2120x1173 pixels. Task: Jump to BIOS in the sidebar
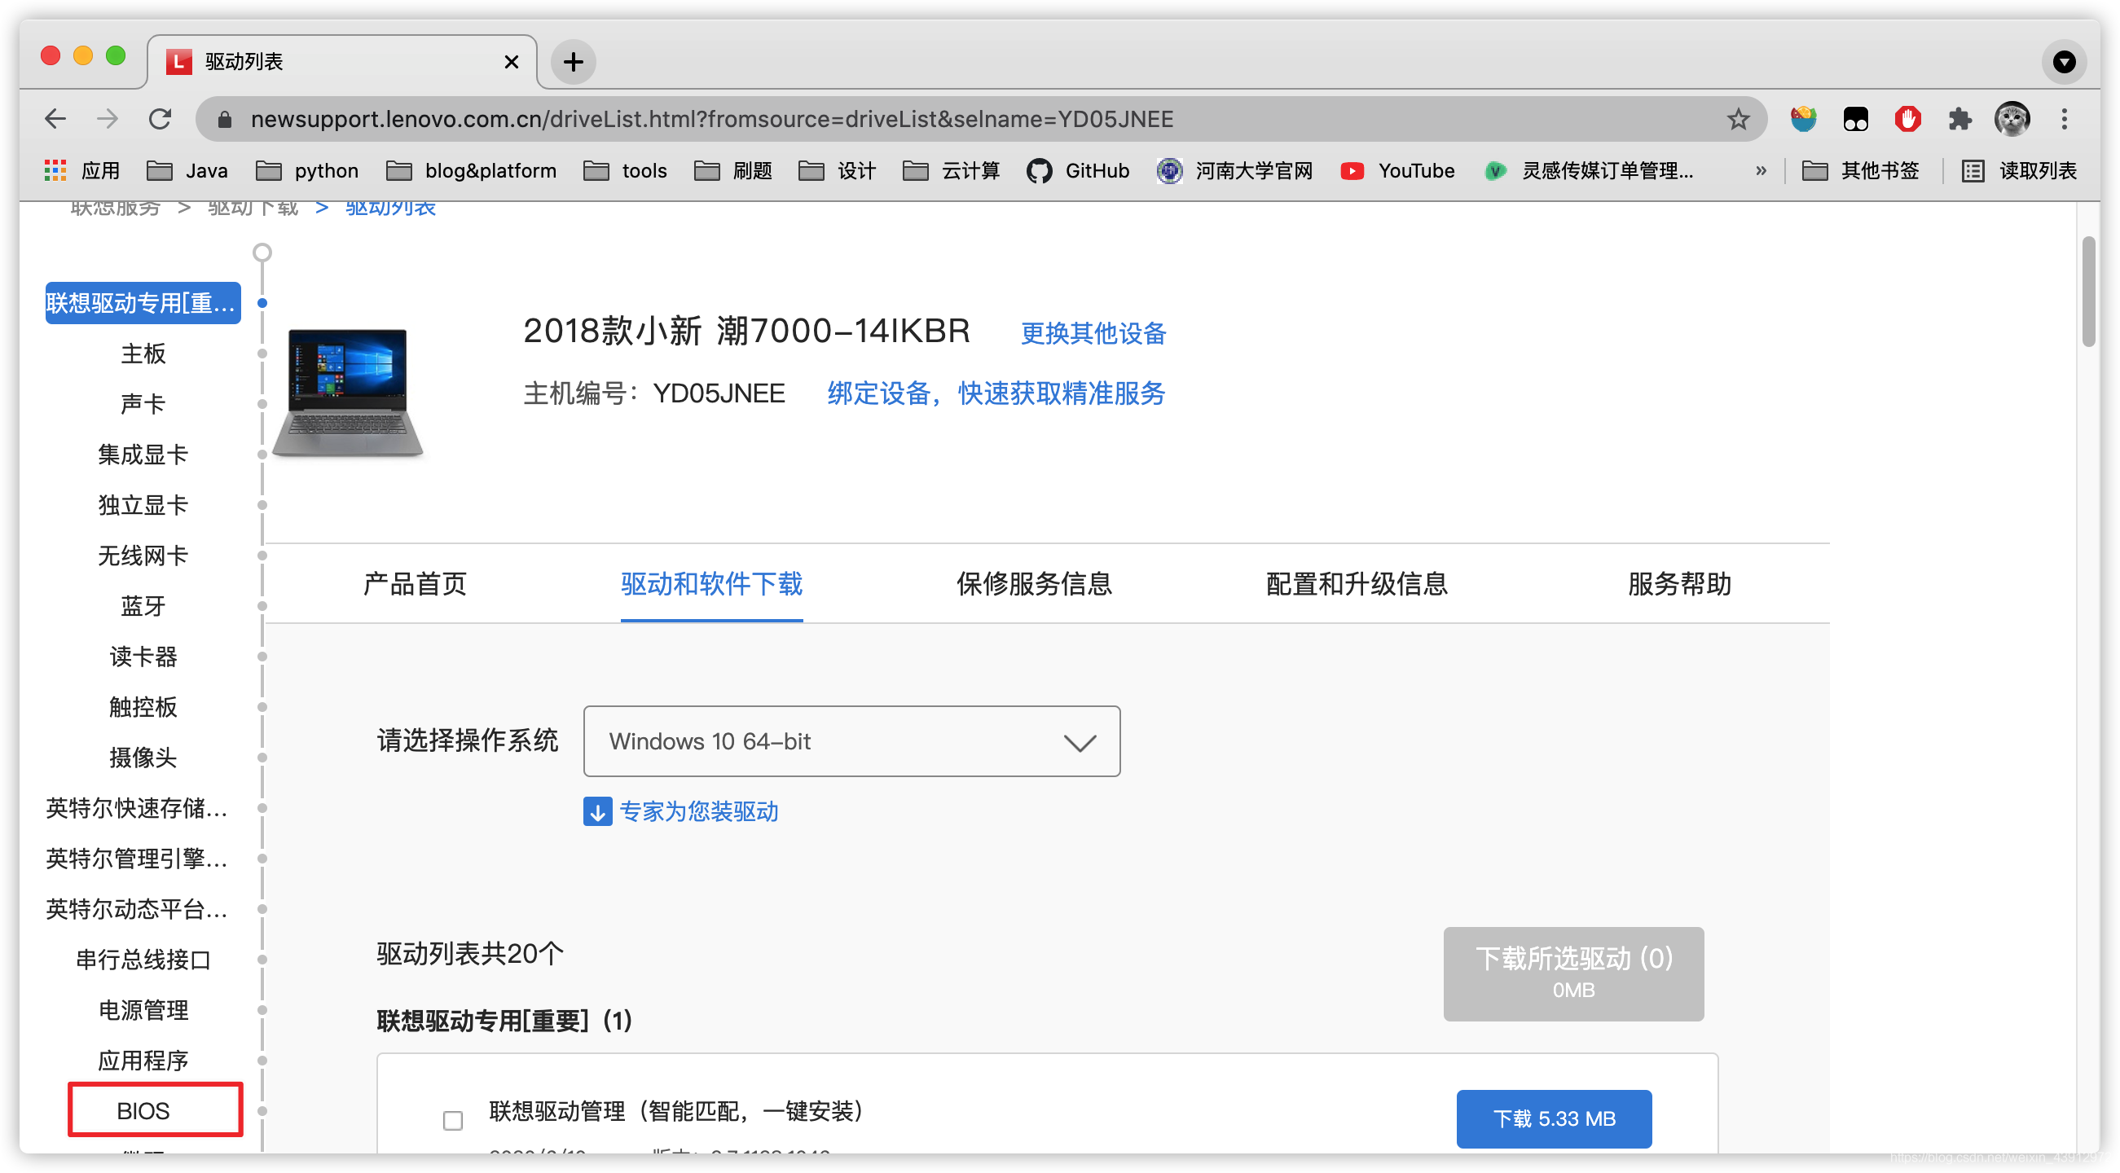coord(143,1110)
